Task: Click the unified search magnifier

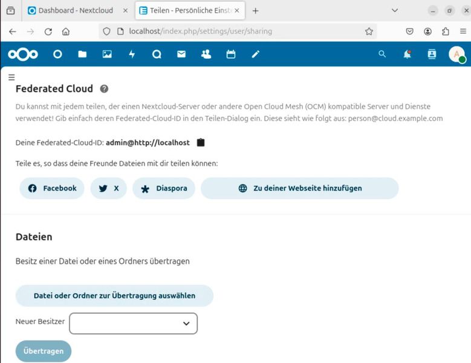Action: 382,54
